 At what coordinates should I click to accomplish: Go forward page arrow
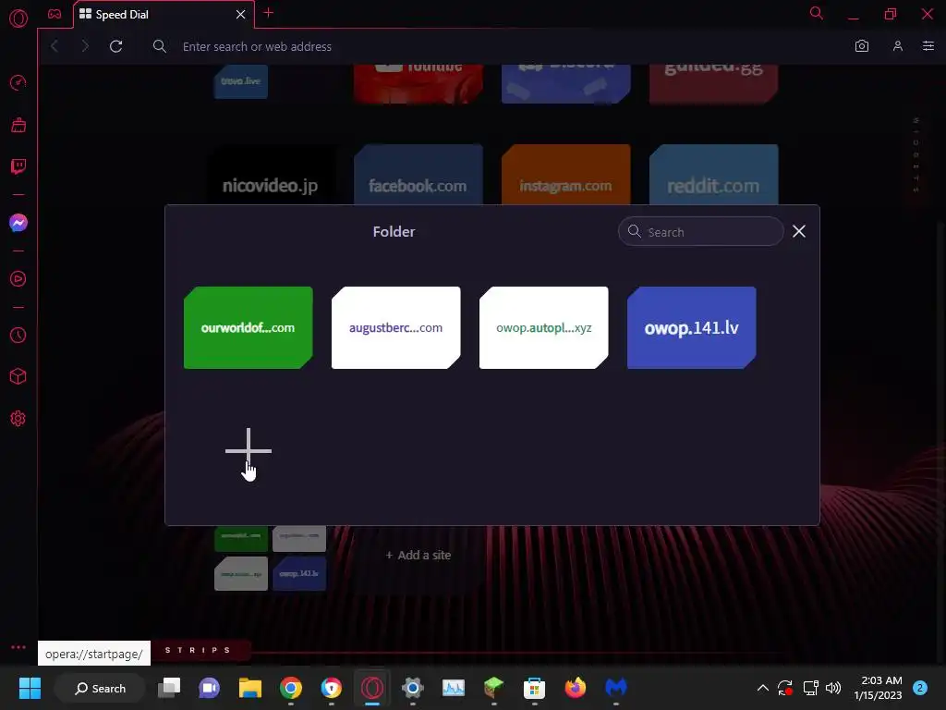(x=85, y=46)
